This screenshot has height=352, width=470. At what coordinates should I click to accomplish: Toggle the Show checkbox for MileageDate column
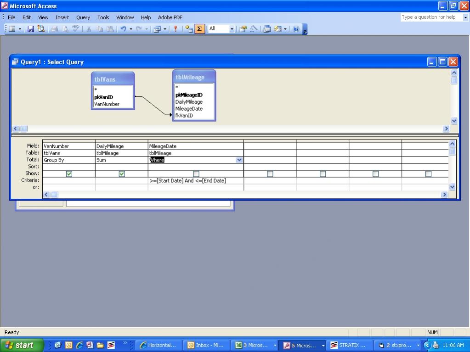point(196,173)
